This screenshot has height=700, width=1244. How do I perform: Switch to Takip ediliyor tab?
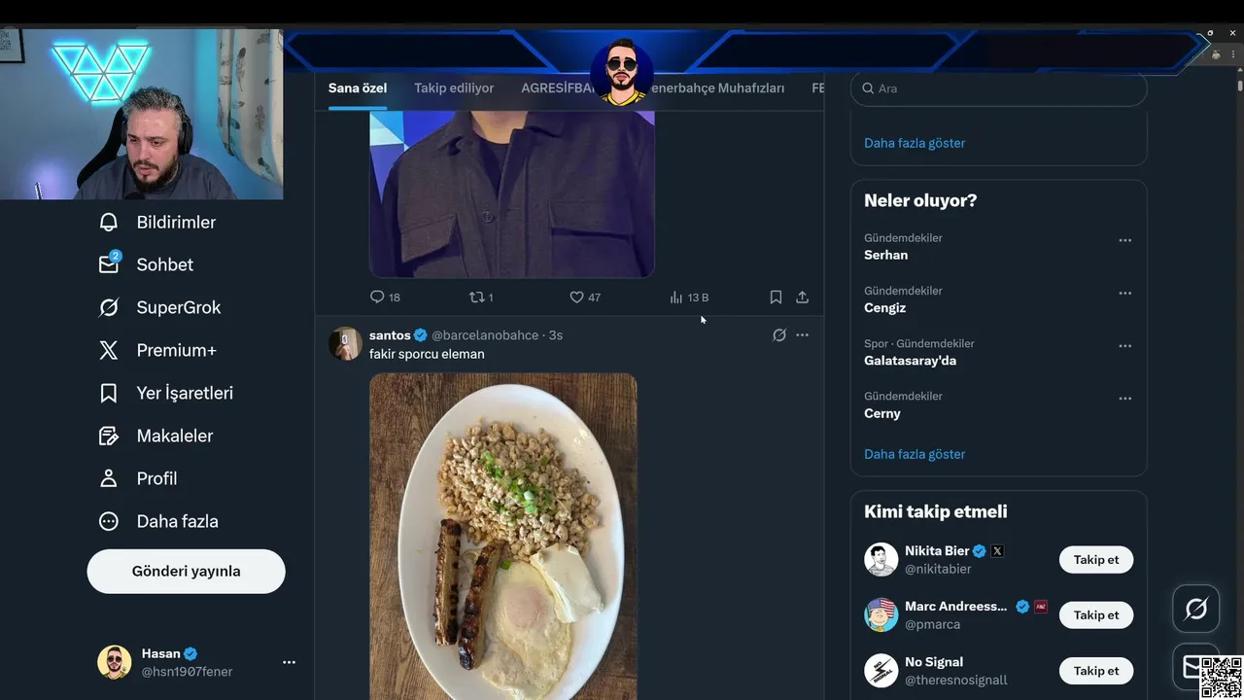click(454, 87)
